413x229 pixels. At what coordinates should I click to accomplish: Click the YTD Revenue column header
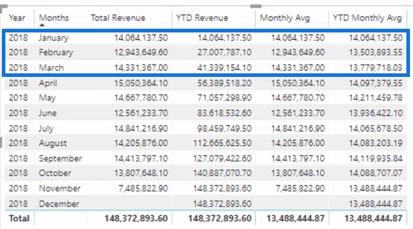pyautogui.click(x=202, y=18)
